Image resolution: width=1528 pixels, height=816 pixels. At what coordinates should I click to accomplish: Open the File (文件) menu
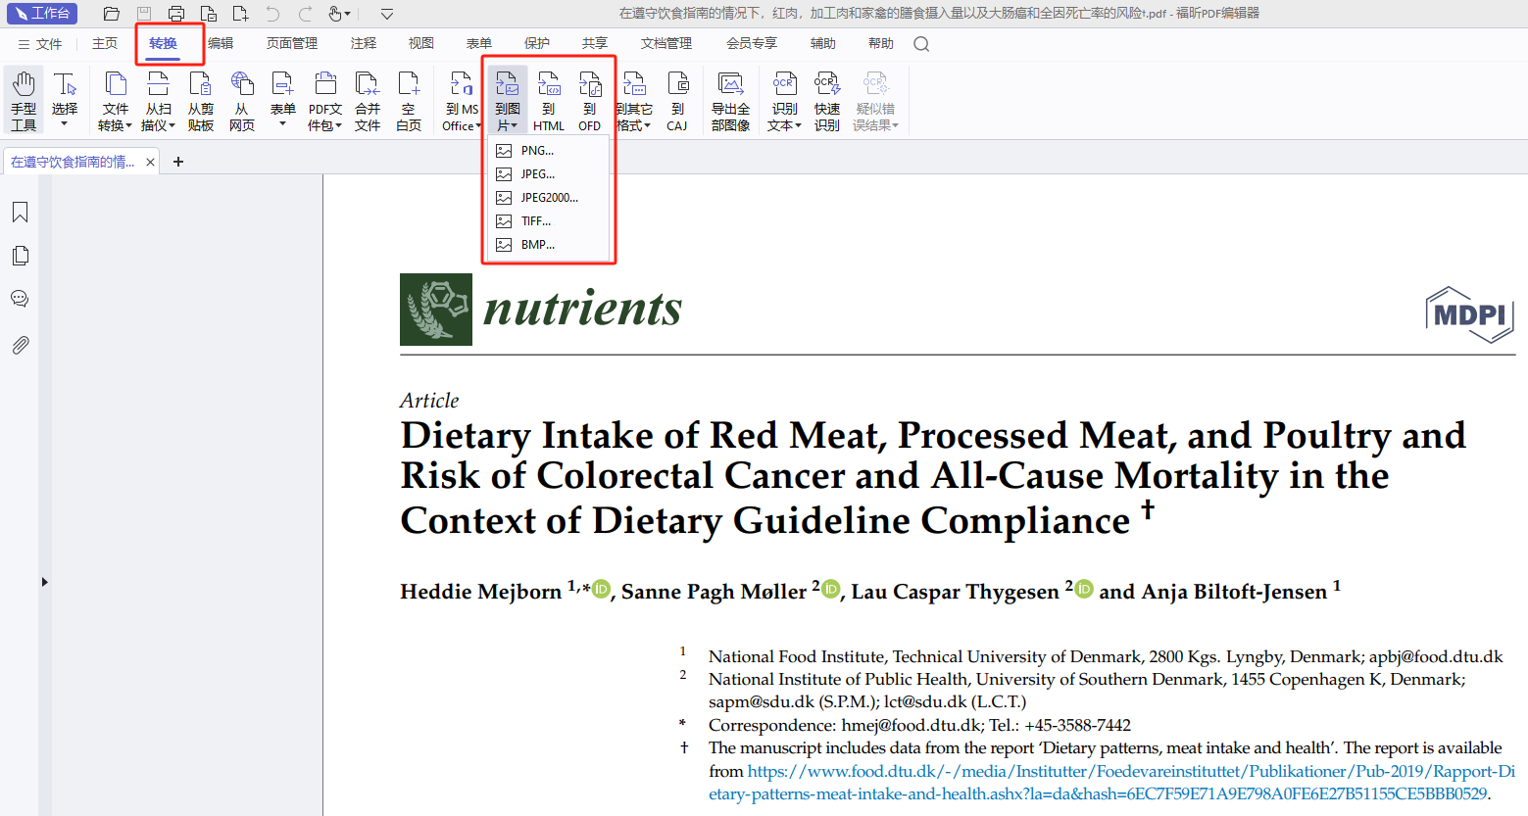(x=39, y=44)
